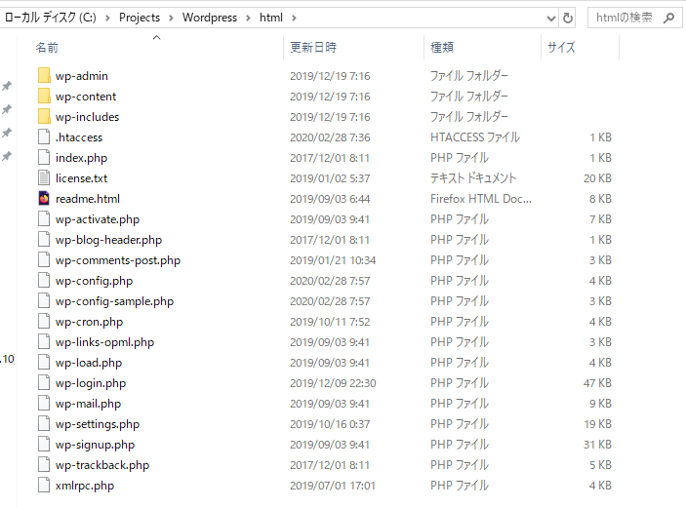Select the .htaccess file name

click(x=79, y=137)
